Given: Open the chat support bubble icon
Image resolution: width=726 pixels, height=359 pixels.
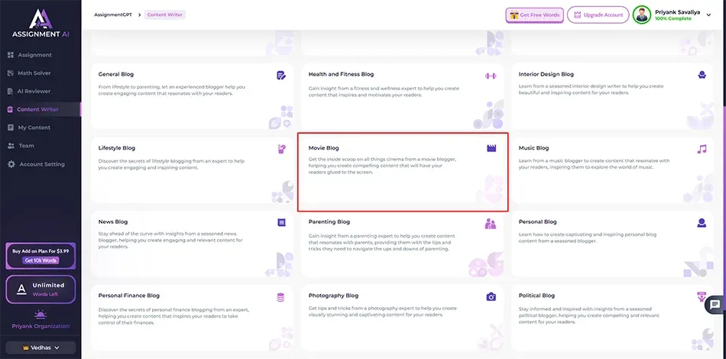Looking at the screenshot, I should [715, 304].
